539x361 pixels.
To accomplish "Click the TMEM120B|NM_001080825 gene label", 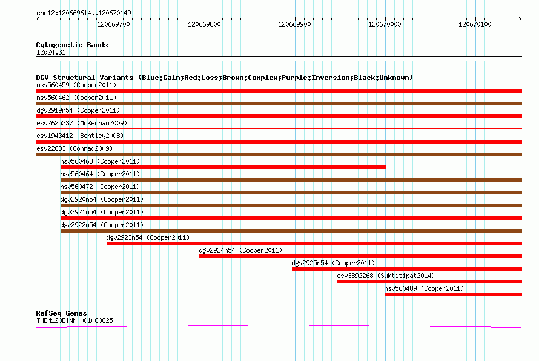I will coord(74,320).
